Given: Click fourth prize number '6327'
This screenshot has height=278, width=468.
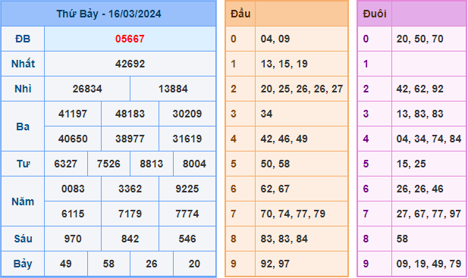Looking at the screenshot, I should [x=66, y=164].
